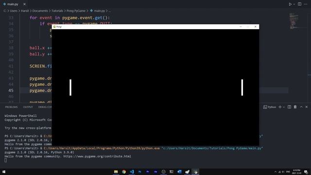
Task: Click 'ball.x' on line 38
Action: [x=37, y=48]
